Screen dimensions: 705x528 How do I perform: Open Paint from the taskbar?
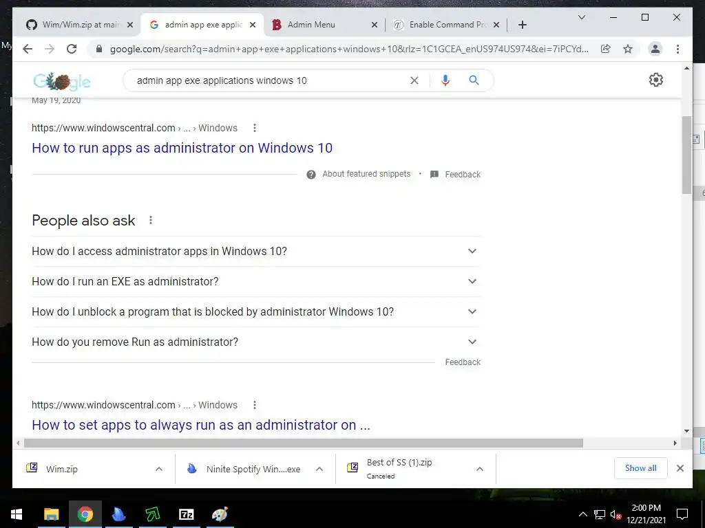[220, 514]
